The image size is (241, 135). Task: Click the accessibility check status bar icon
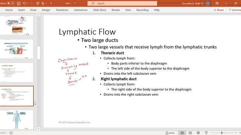click(11, 133)
